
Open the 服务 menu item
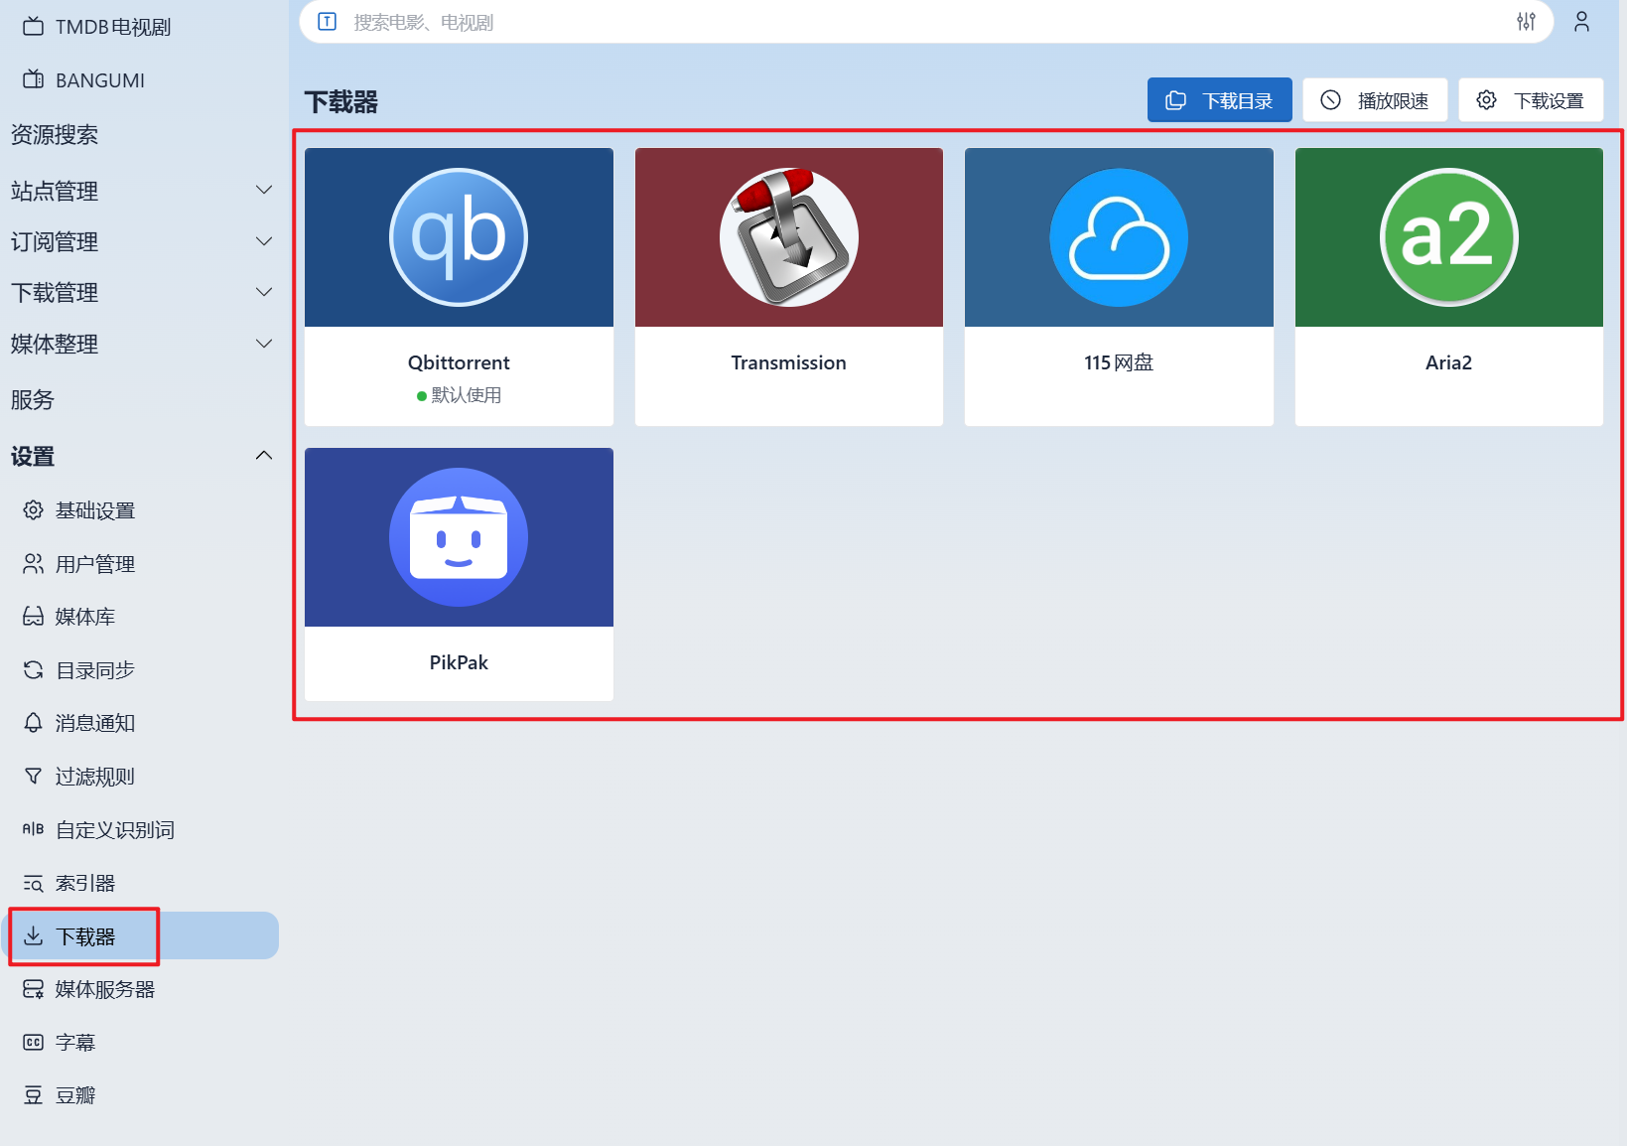tap(33, 400)
